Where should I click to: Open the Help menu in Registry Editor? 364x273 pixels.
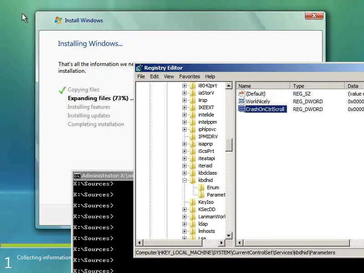click(x=210, y=76)
